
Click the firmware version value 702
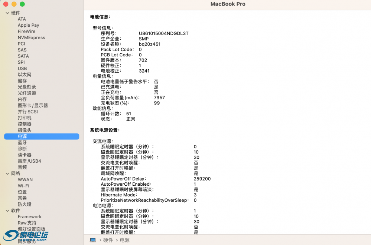point(143,60)
